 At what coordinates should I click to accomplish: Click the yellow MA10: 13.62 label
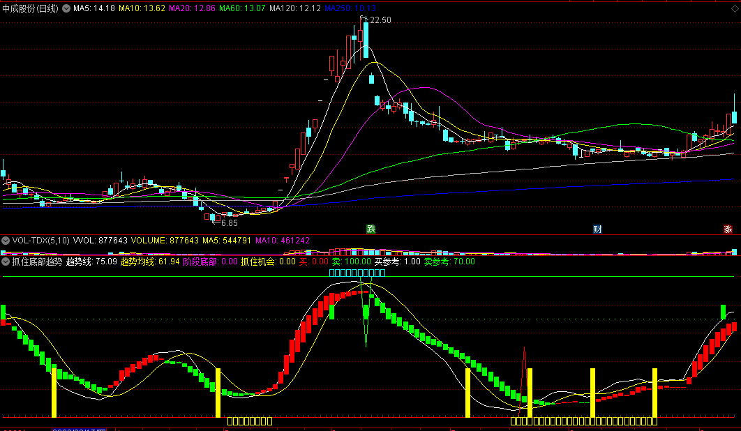coord(142,8)
